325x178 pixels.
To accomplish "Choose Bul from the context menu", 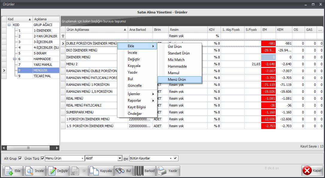I will point(137,79).
